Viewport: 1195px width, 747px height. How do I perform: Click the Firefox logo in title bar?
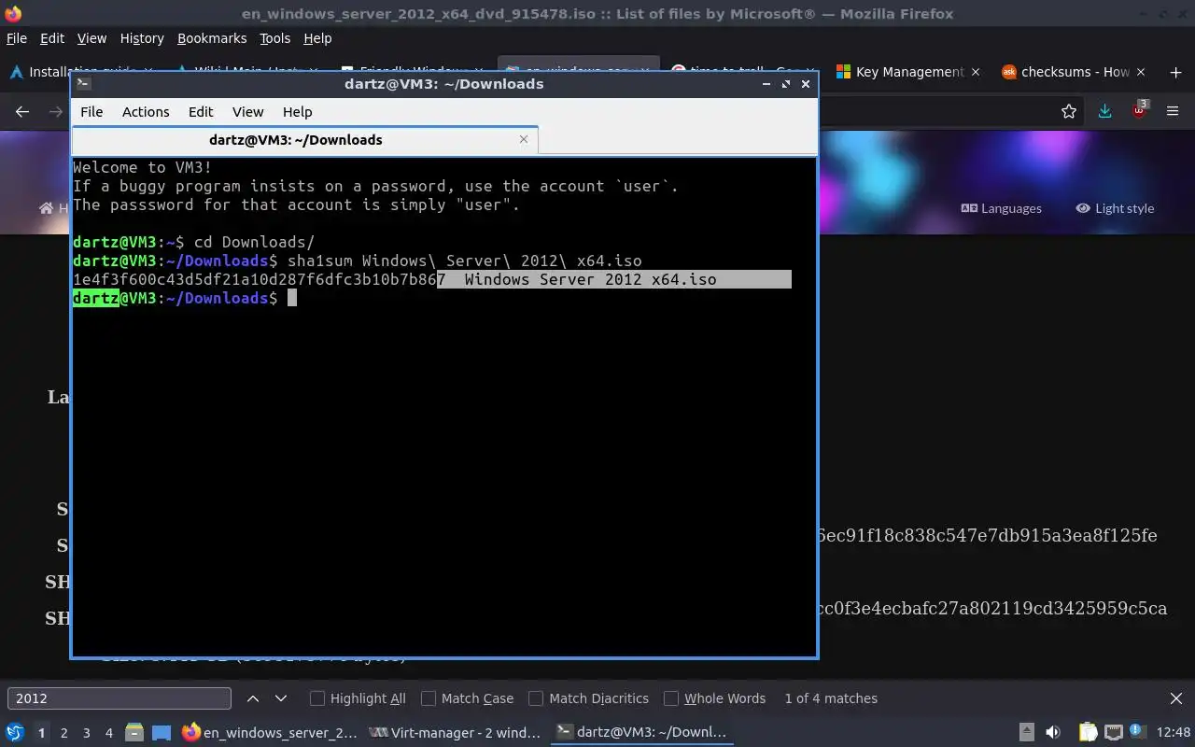(x=12, y=13)
